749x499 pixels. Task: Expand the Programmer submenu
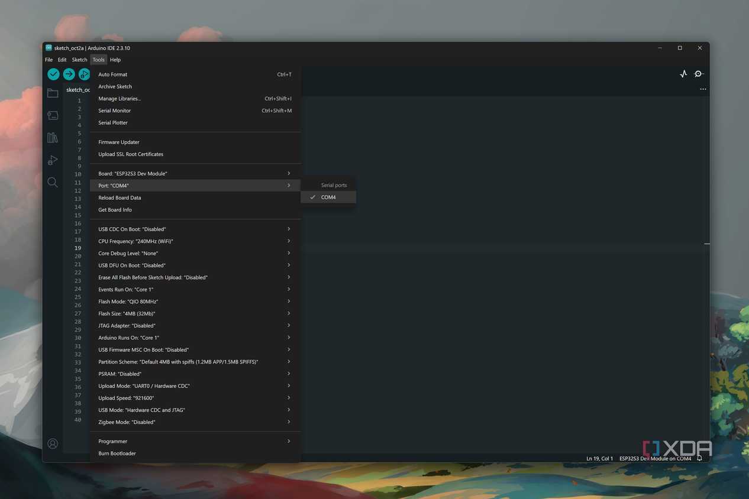(x=195, y=442)
